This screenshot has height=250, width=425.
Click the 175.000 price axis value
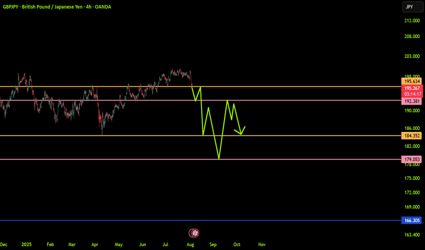point(412,178)
